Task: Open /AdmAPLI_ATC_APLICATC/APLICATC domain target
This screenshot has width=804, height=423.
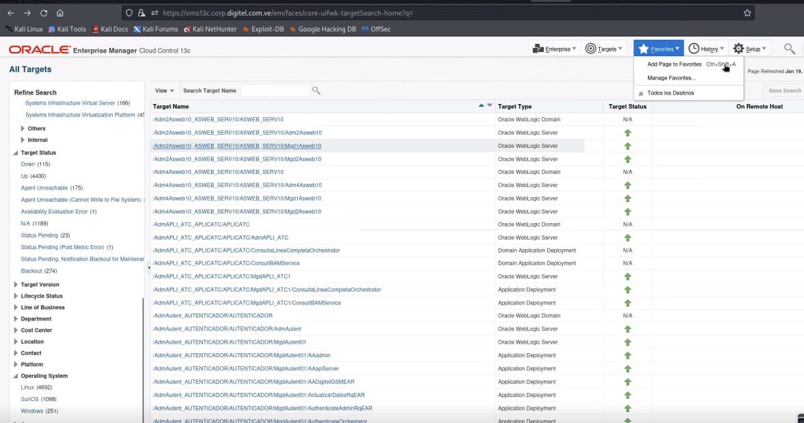Action: [x=201, y=224]
